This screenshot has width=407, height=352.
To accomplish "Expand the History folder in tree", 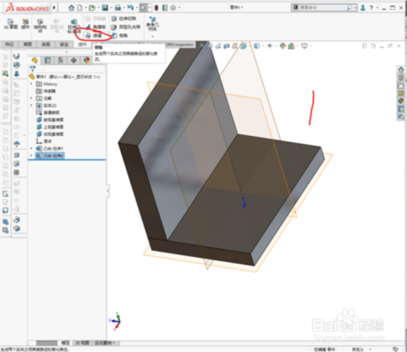I will tap(31, 84).
